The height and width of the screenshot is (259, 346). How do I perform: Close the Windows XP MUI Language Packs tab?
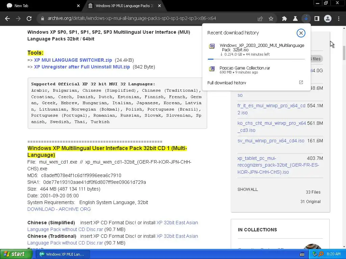pyautogui.click(x=159, y=6)
